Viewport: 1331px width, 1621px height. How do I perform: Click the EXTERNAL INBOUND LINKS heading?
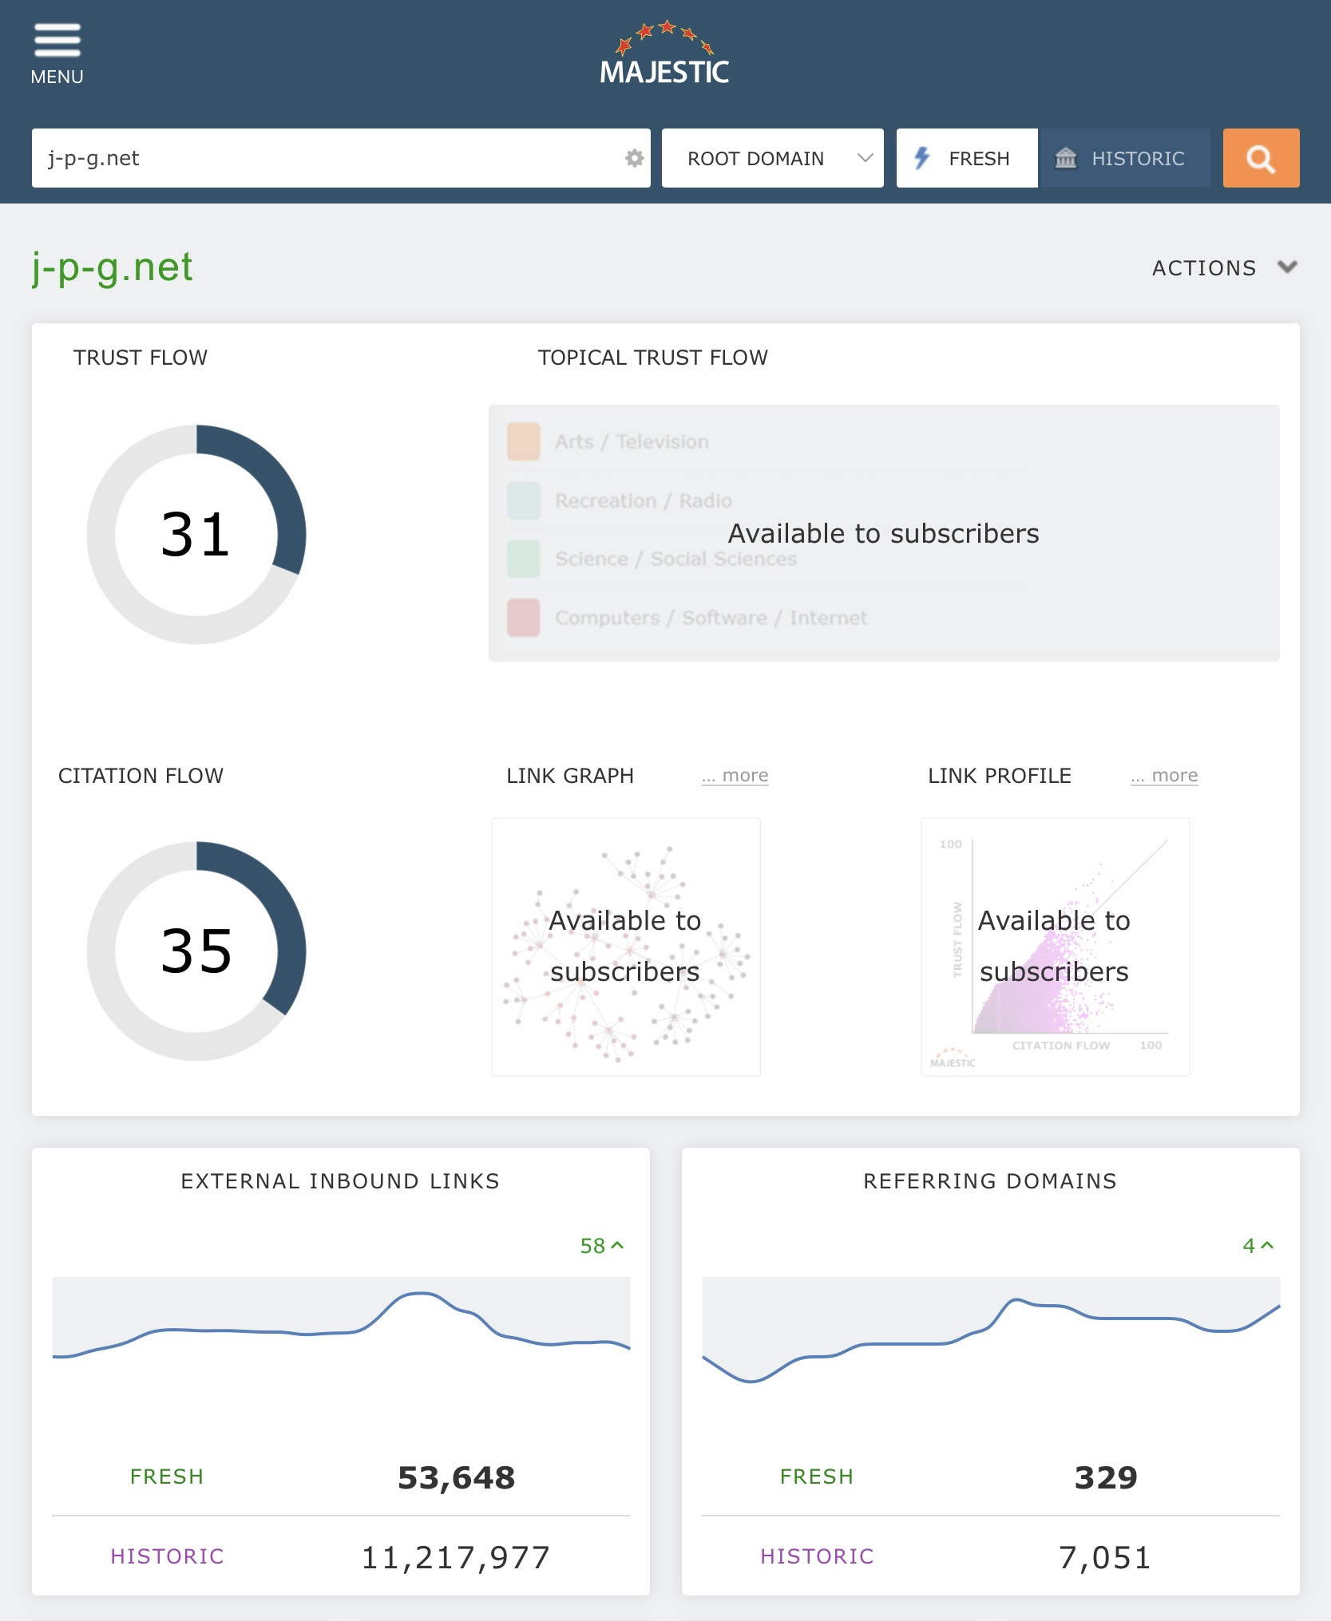point(340,1181)
